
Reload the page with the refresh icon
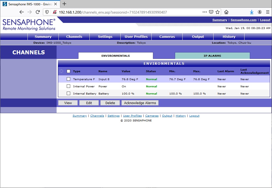tap(38, 12)
